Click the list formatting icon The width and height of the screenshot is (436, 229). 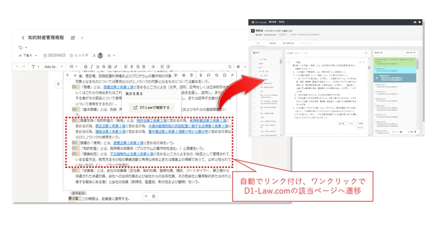tap(153, 67)
